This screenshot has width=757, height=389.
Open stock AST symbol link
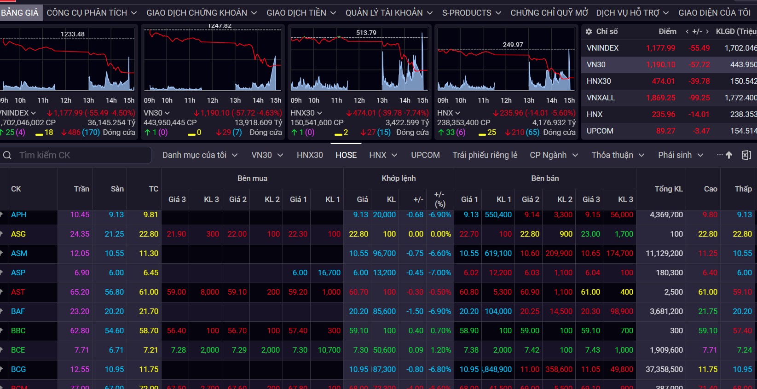(x=18, y=292)
